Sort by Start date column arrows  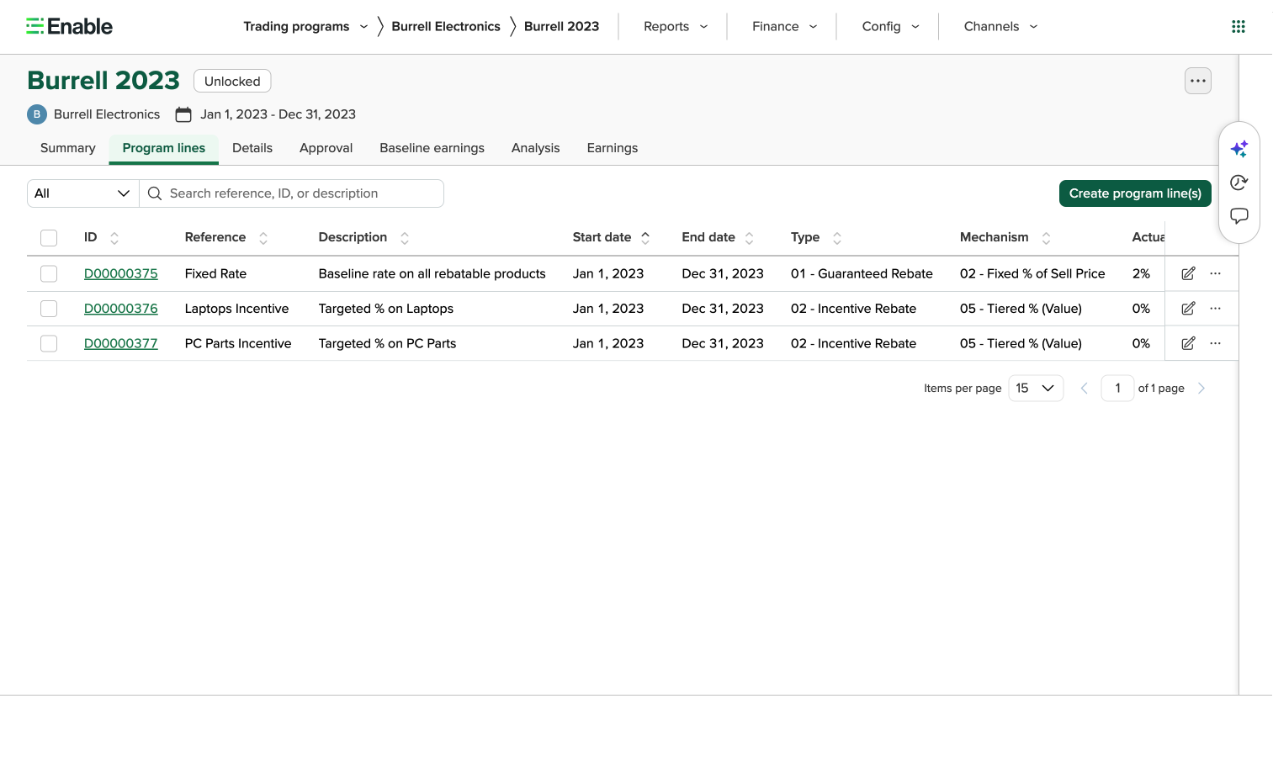click(x=645, y=238)
